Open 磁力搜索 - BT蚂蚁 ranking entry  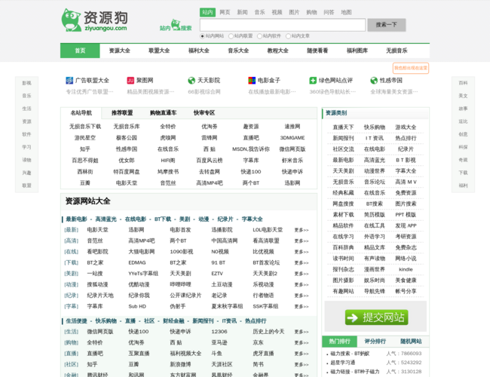pos(350,354)
